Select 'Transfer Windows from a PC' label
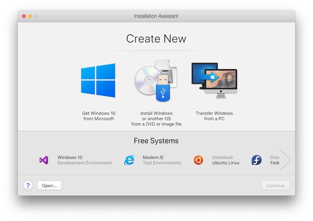 click(214, 116)
